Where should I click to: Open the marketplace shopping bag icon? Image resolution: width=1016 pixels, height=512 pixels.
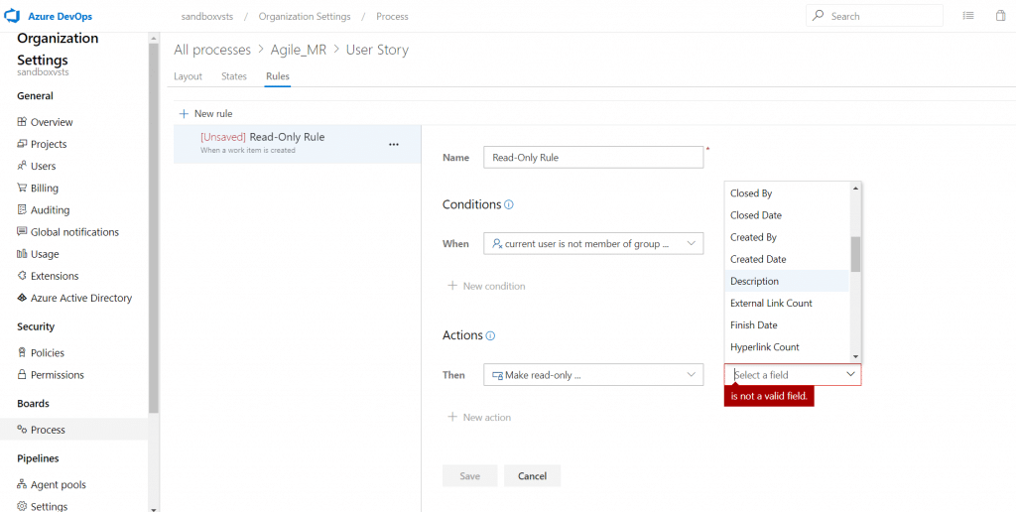1000,16
